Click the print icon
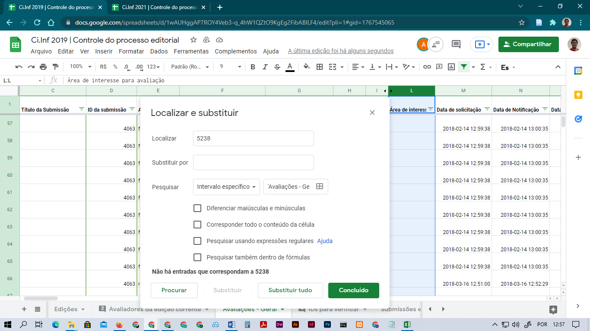 pos(43,67)
